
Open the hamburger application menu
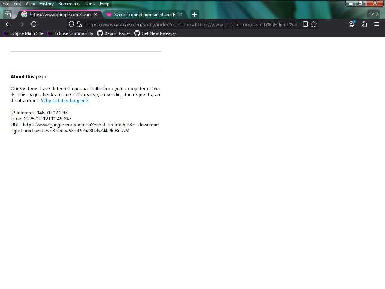tap(377, 24)
